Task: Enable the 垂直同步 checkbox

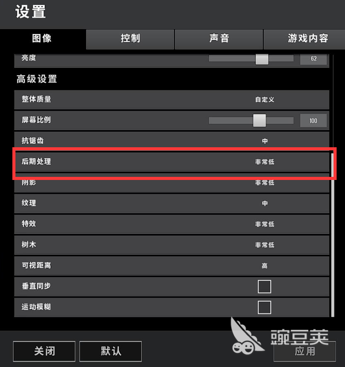Action: click(x=265, y=287)
